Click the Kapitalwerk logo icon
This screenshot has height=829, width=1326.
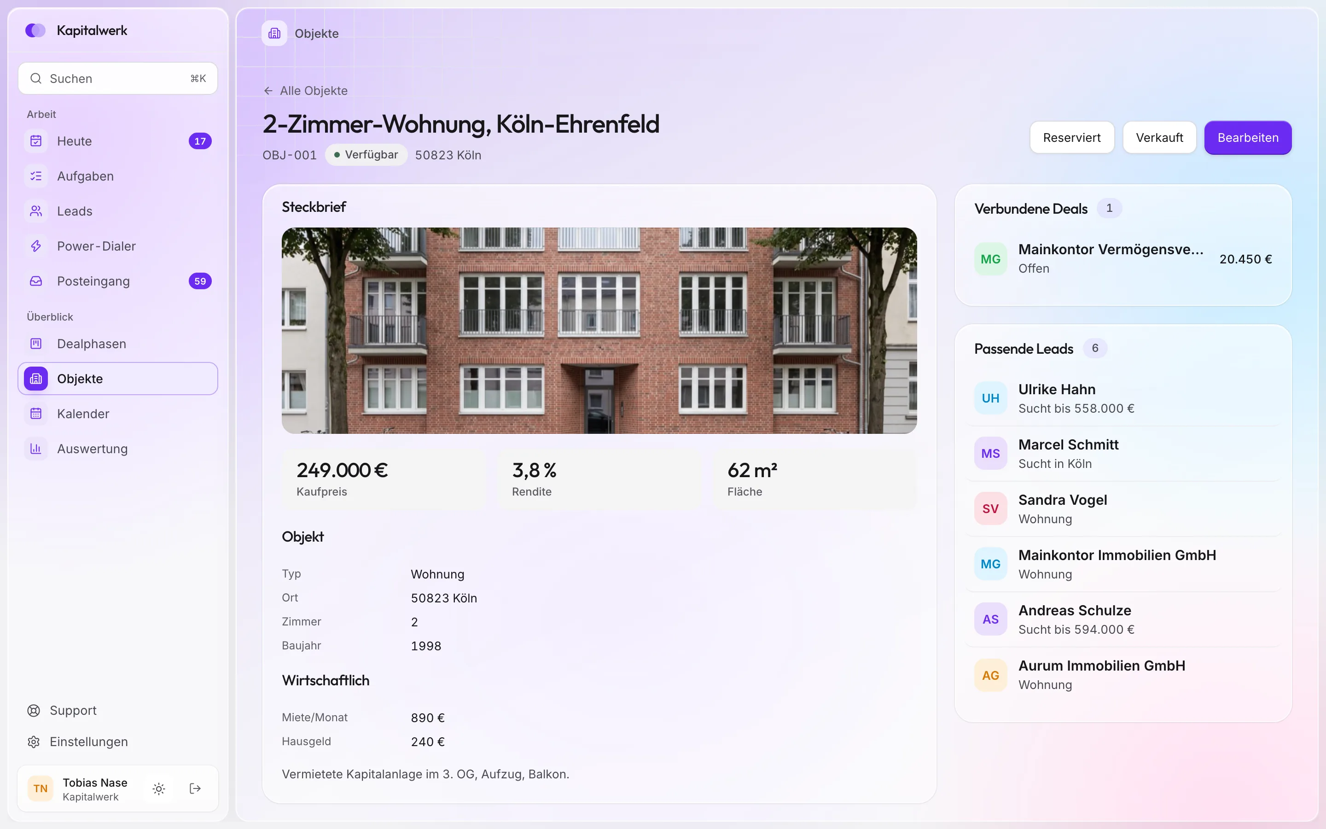tap(35, 30)
